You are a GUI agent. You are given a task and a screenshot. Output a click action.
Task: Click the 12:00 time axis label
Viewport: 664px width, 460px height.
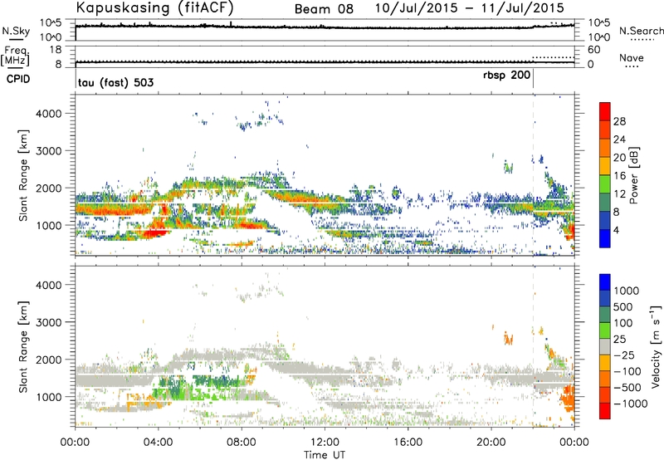[x=325, y=443]
